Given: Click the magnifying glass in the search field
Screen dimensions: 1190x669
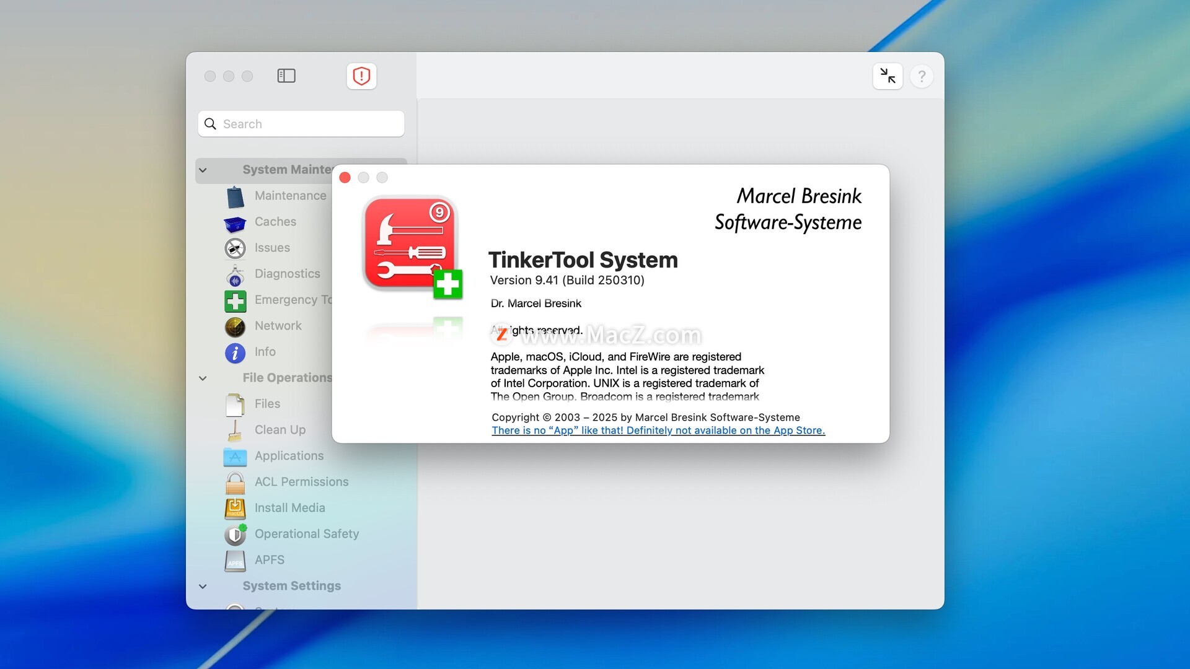Looking at the screenshot, I should point(211,124).
